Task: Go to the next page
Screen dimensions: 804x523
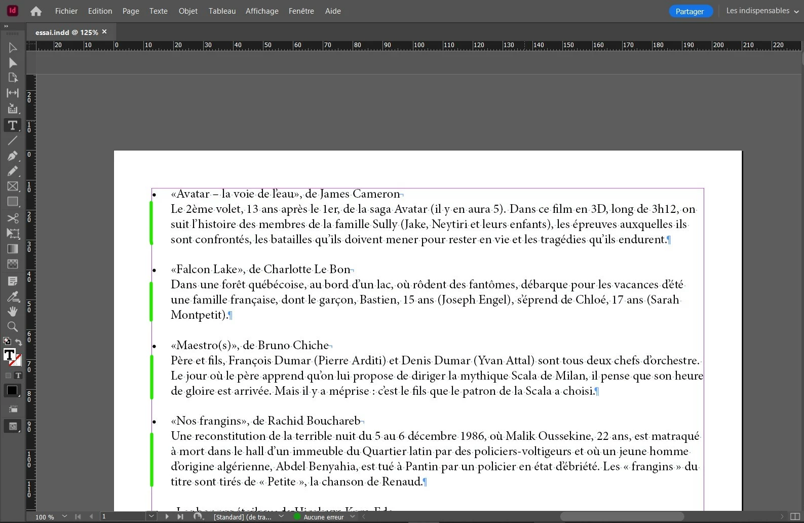Action: 167,516
